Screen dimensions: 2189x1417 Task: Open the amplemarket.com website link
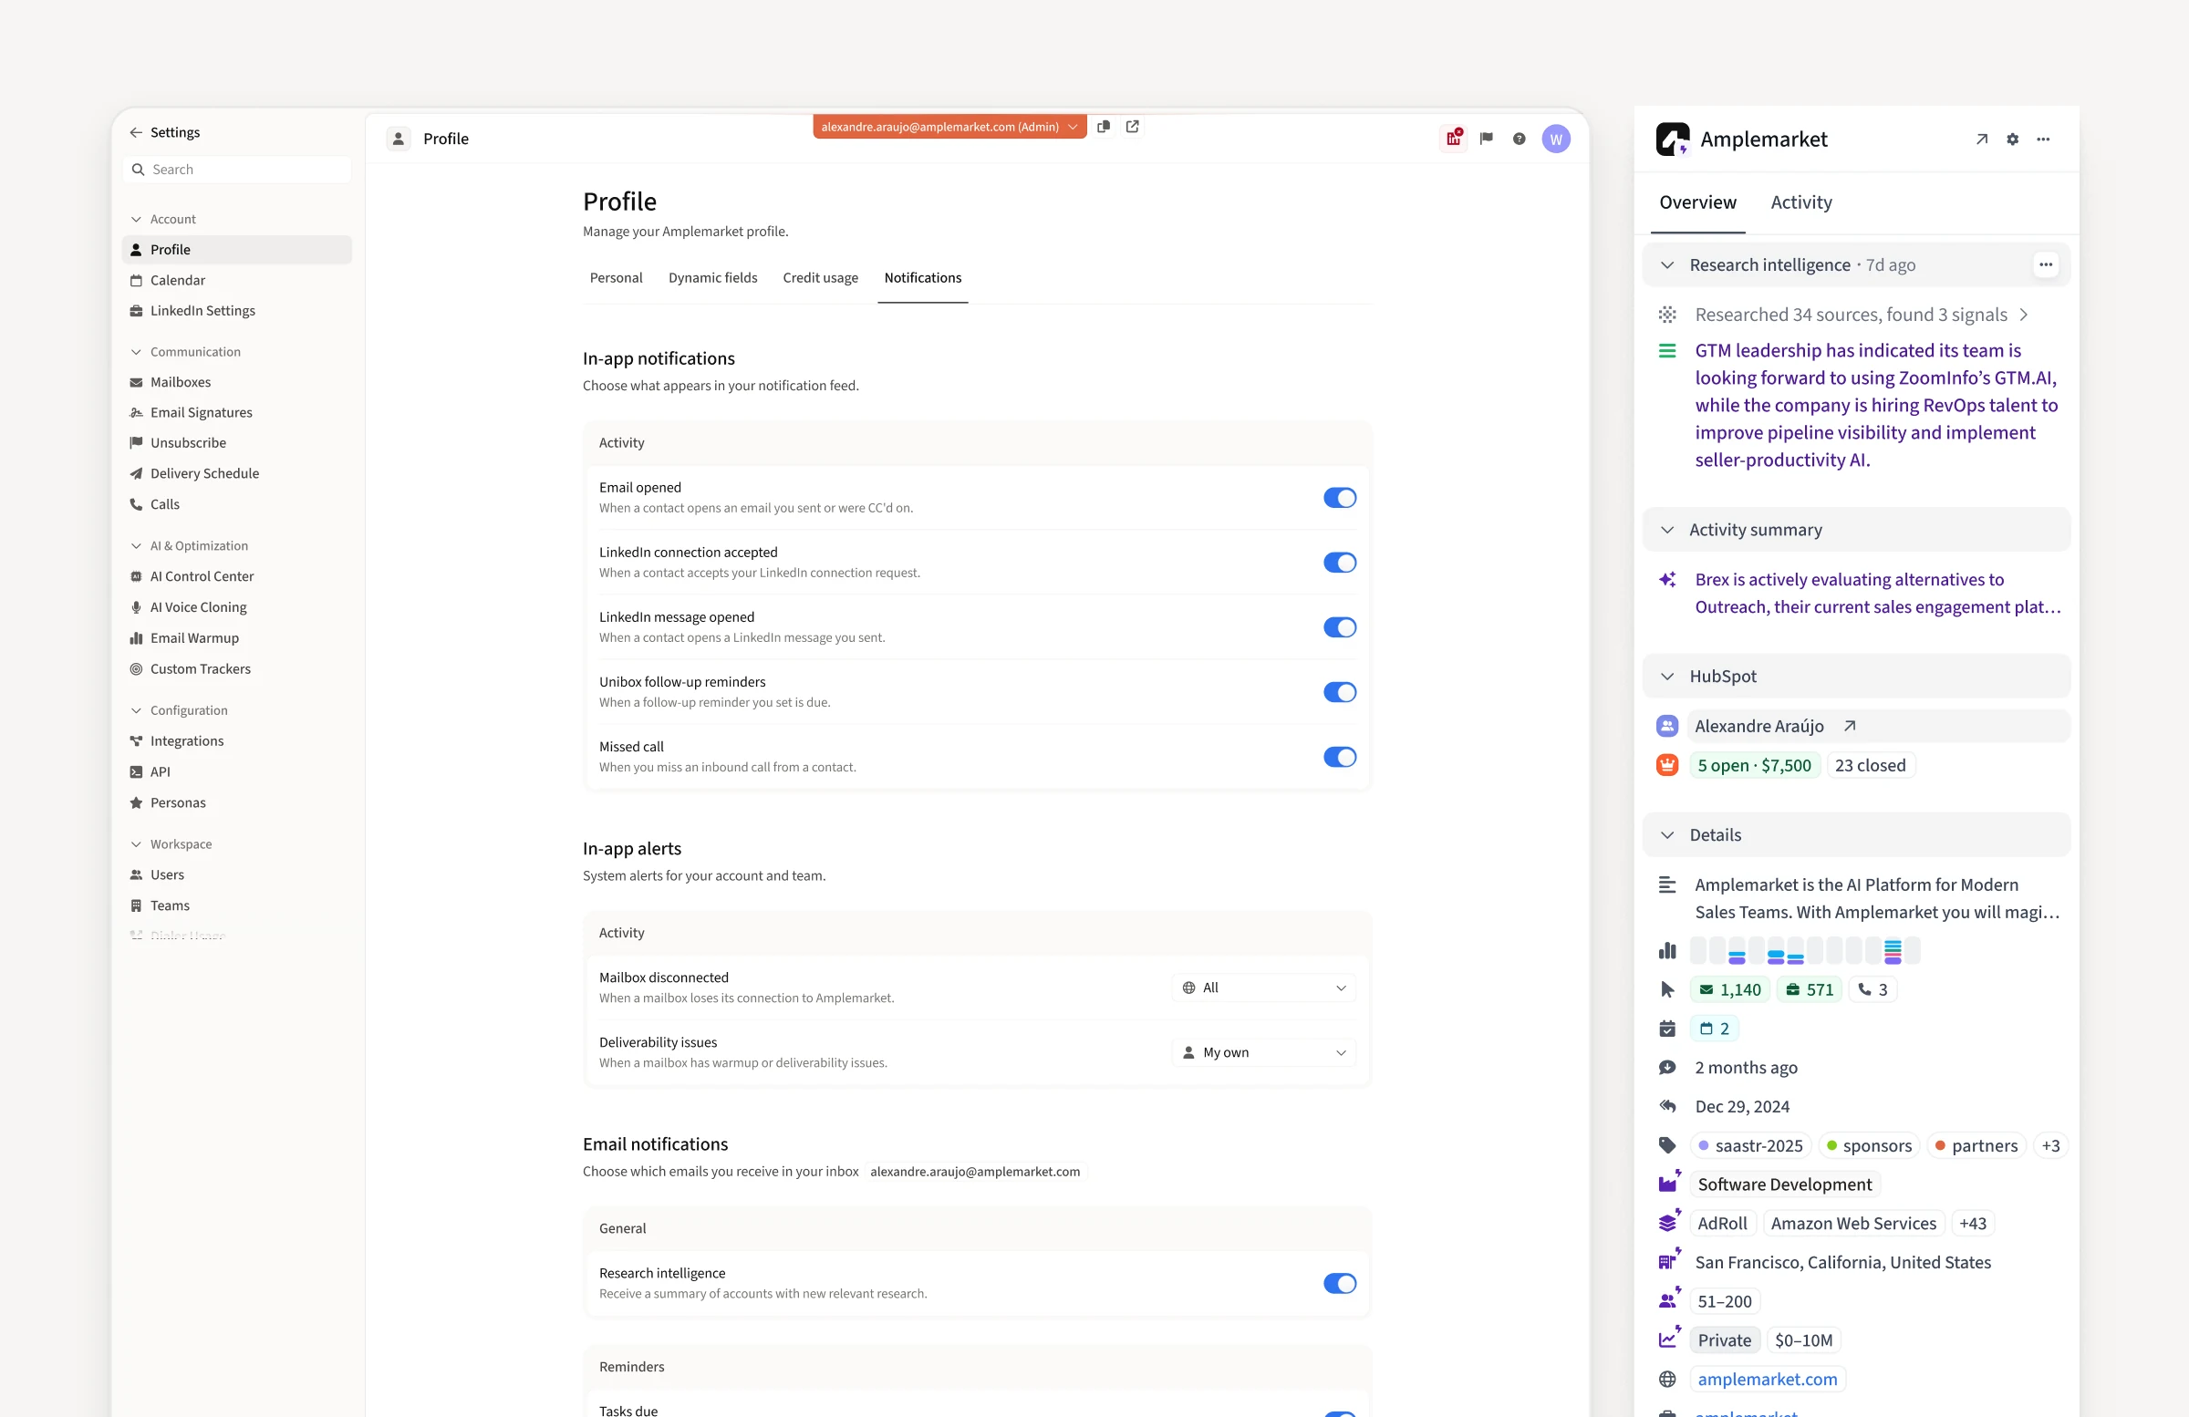click(1767, 1380)
